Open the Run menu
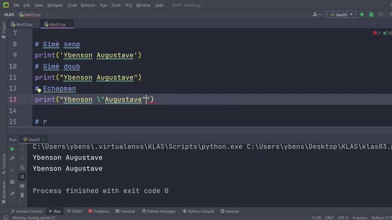 [104, 5]
